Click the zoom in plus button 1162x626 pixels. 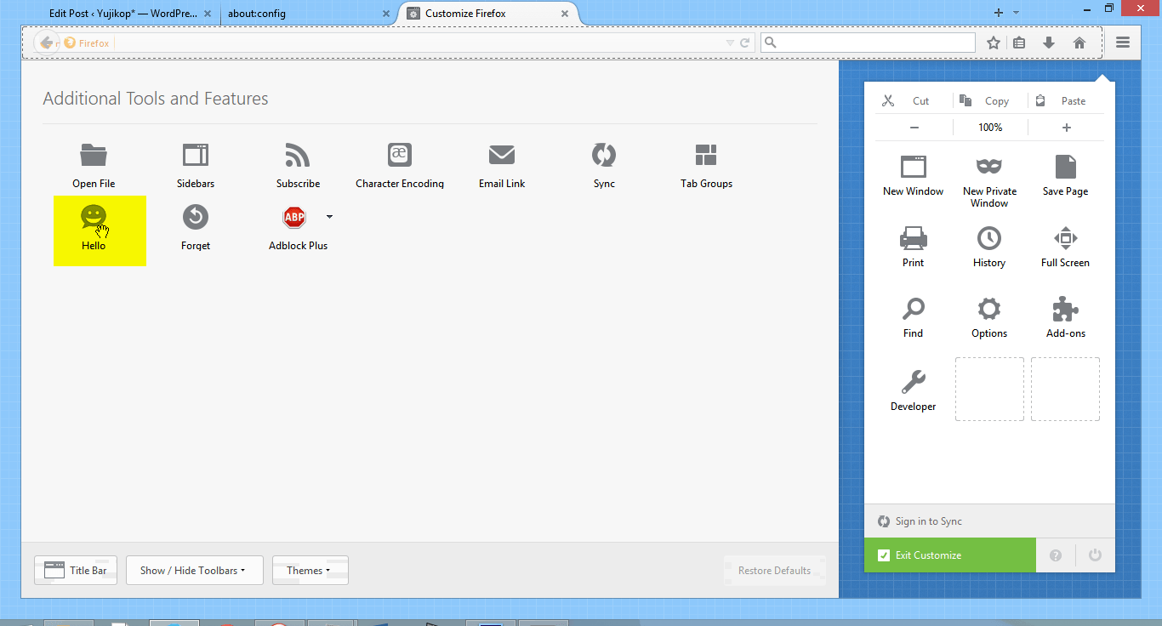coord(1067,128)
